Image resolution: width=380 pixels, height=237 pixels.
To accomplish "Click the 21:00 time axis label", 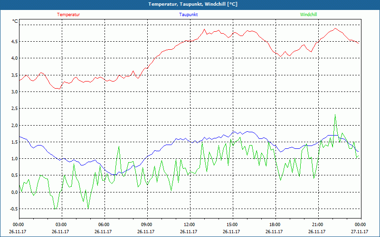I will click(318, 225).
